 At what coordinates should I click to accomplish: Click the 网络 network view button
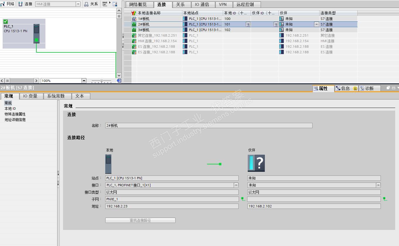[8, 4]
